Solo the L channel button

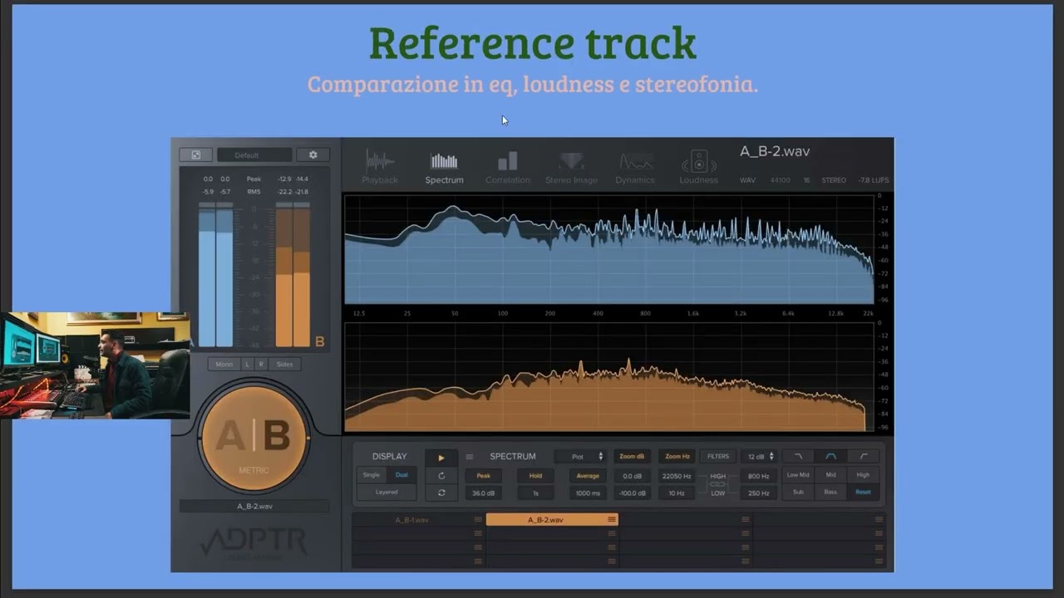point(247,364)
